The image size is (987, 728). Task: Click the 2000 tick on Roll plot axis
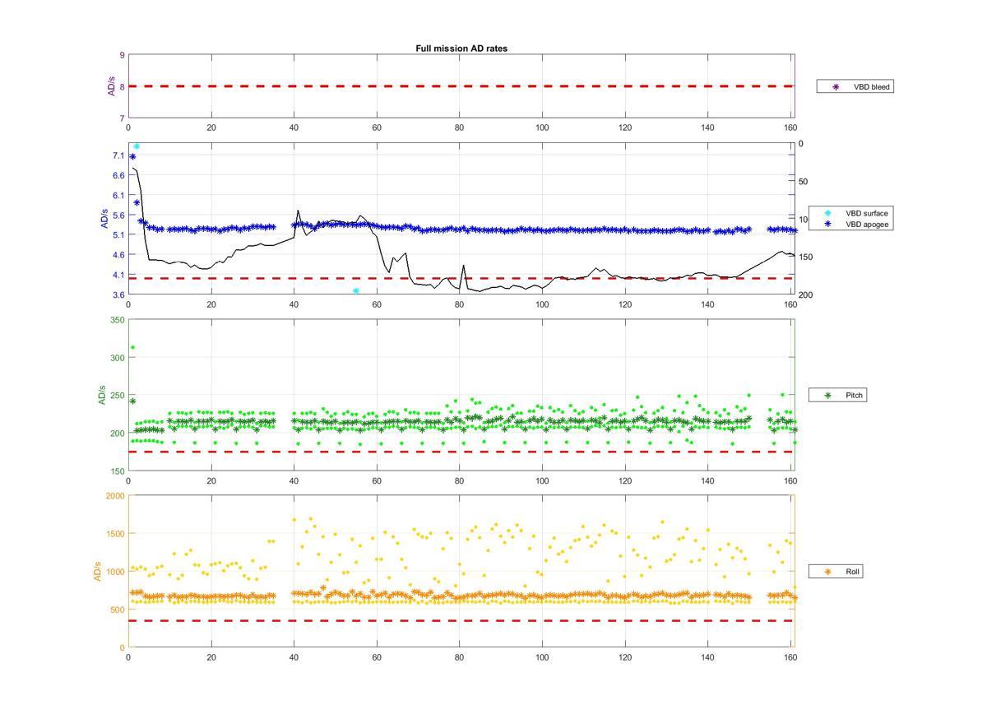[x=115, y=495]
